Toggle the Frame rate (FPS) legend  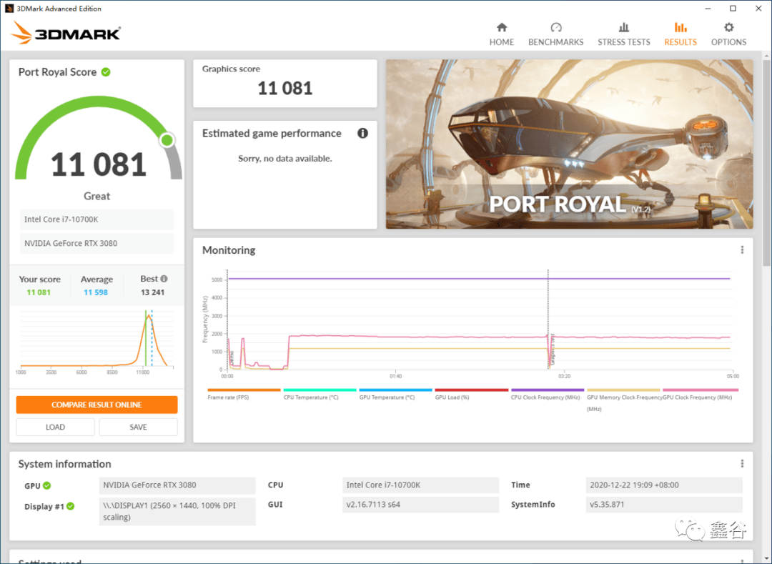pos(244,394)
